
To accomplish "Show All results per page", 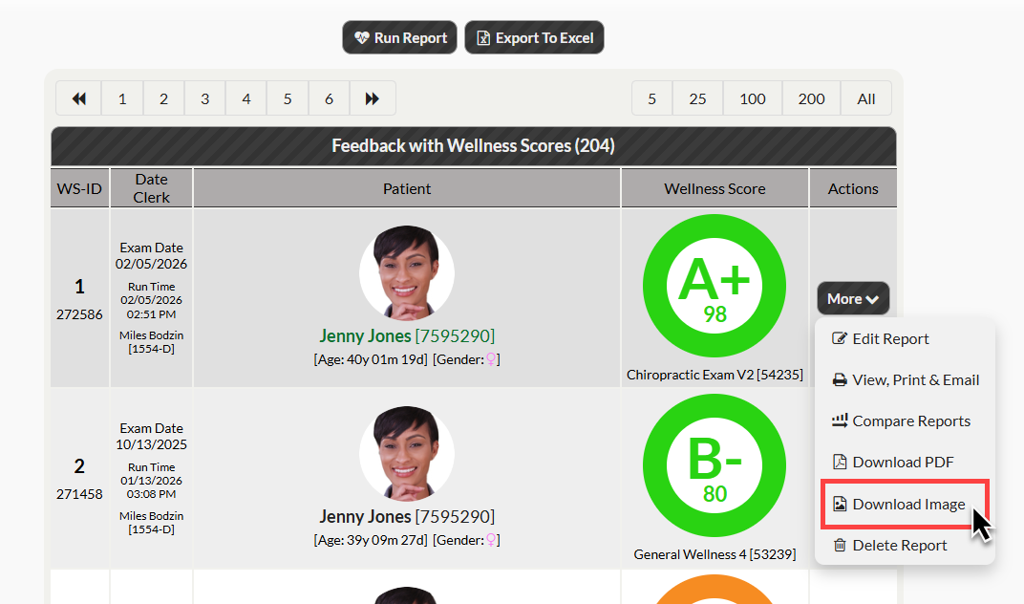I will (866, 98).
